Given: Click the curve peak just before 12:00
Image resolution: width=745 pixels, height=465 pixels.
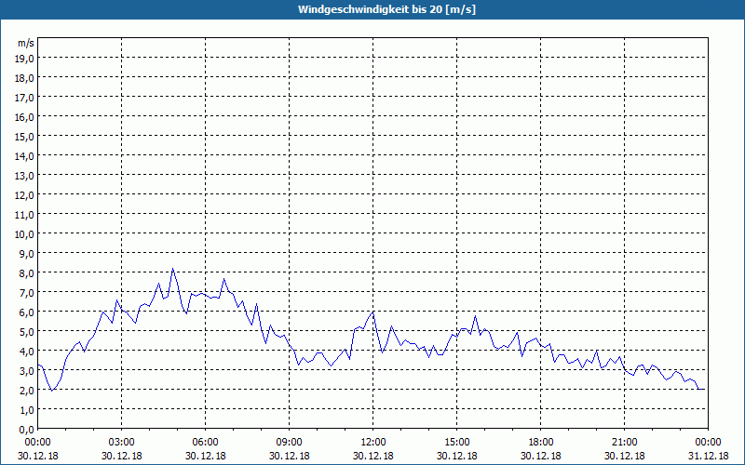Looking at the screenshot, I should [373, 312].
